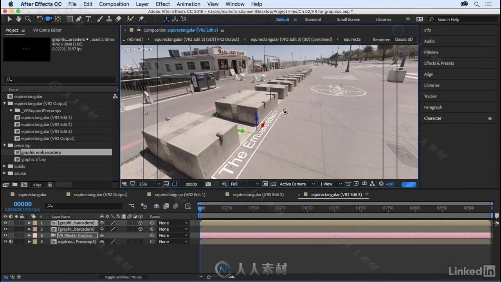Expand layer 4 equirec Precomp3 properties

tap(29, 242)
